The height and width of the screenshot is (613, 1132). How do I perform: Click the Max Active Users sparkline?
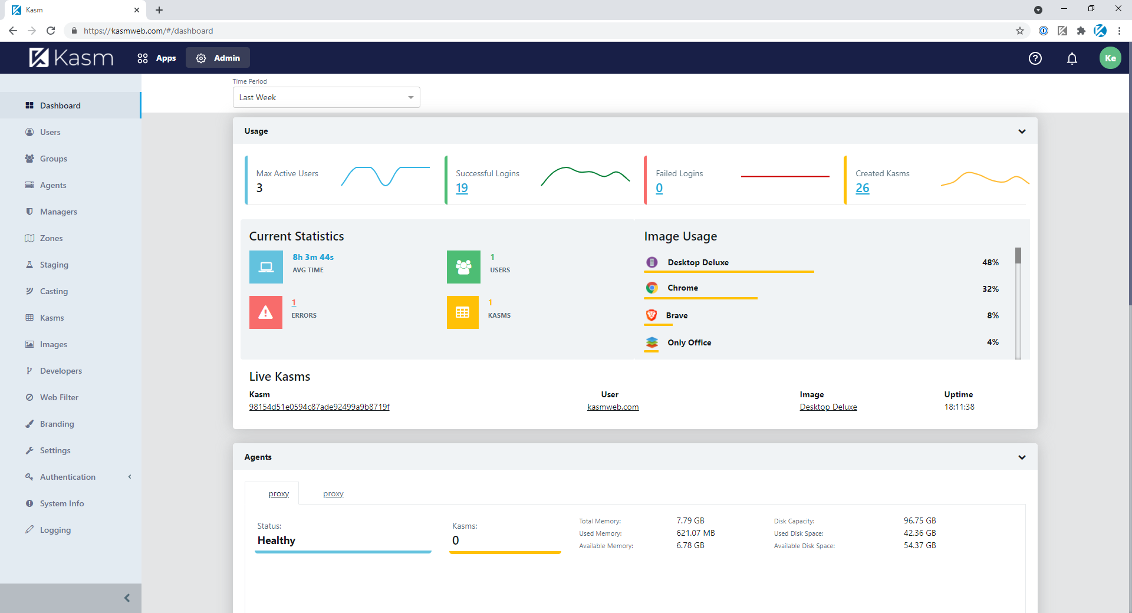[386, 176]
